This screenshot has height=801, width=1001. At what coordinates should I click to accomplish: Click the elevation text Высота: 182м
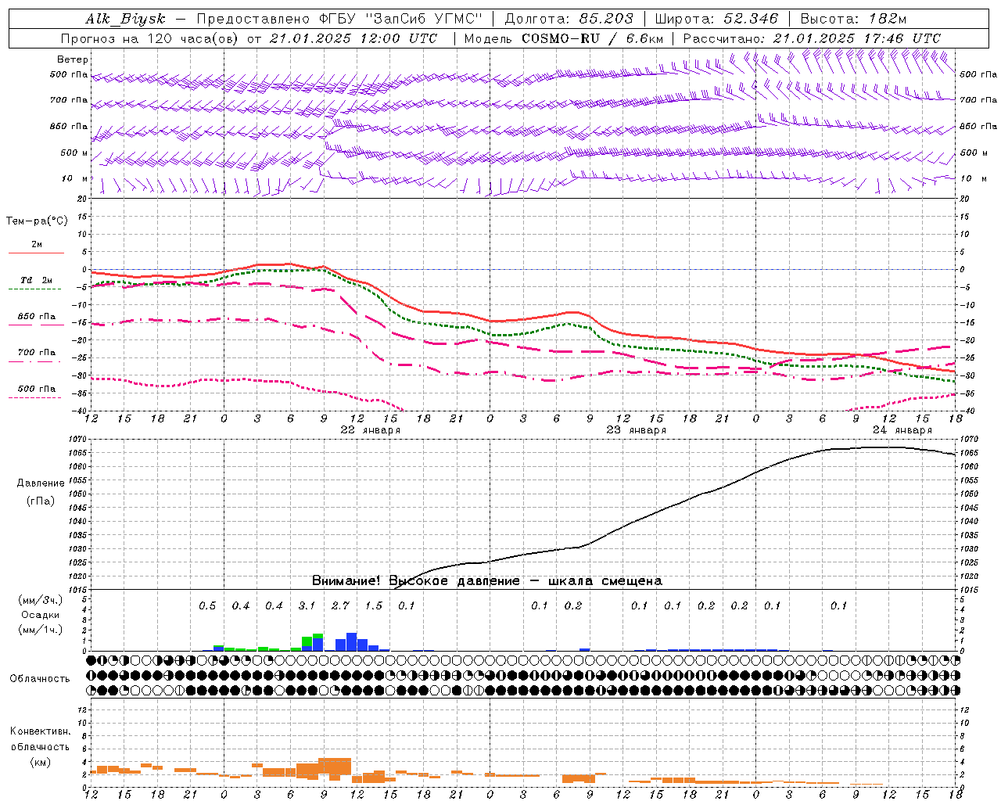[x=853, y=19]
